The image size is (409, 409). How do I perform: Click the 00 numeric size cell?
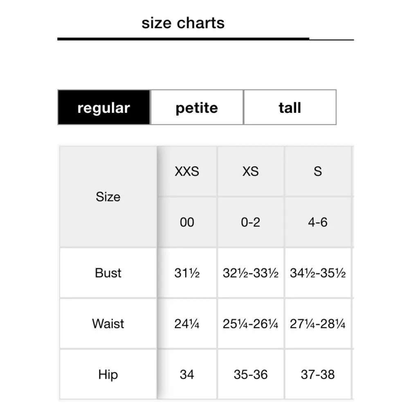187,222
